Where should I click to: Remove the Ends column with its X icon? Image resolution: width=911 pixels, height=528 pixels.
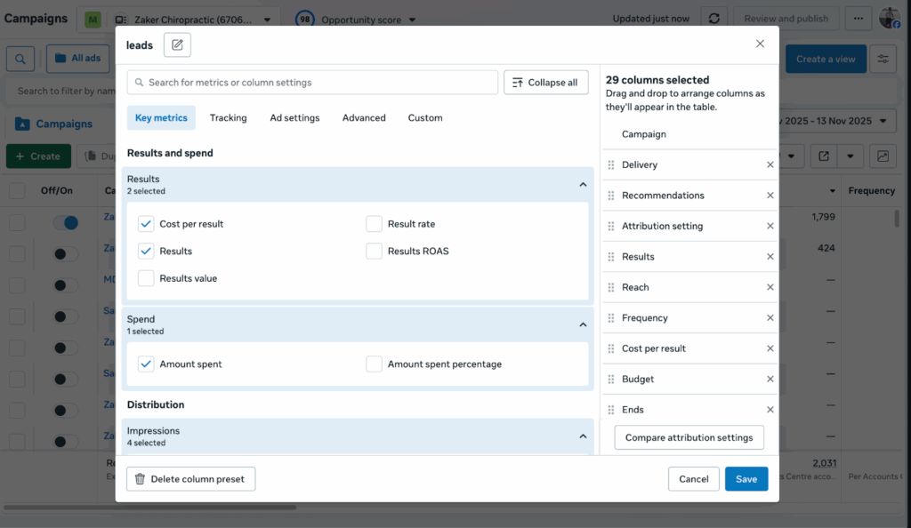pyautogui.click(x=770, y=410)
